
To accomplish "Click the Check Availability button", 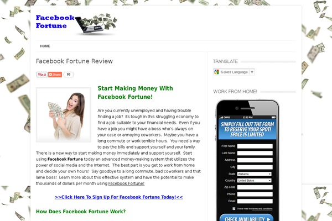I will pos(247,218).
